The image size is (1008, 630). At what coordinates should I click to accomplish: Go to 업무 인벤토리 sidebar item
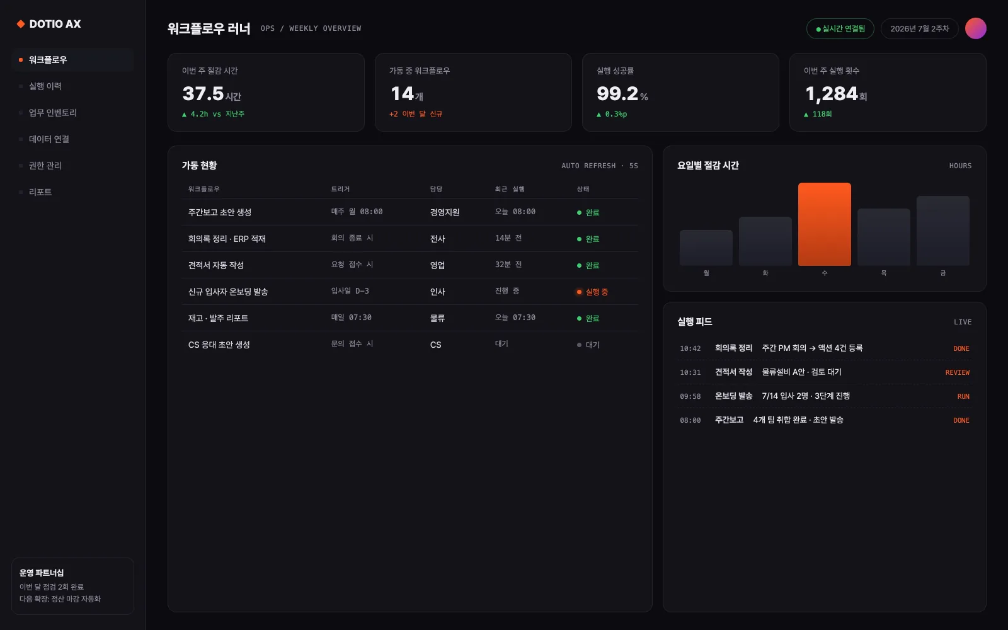click(x=72, y=113)
